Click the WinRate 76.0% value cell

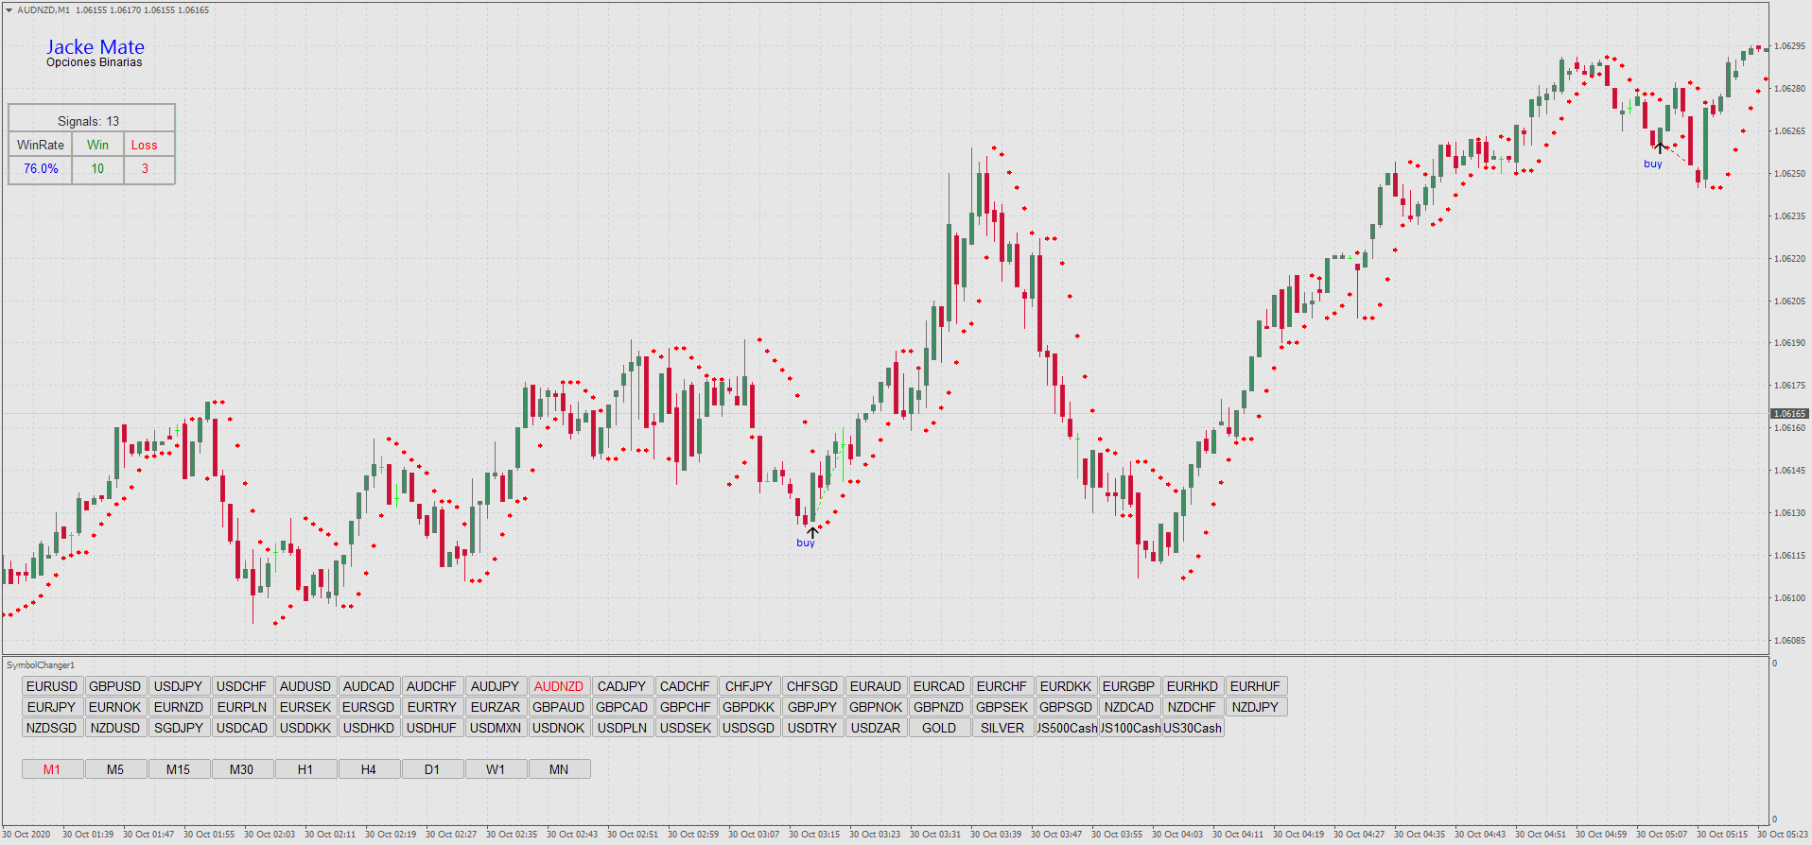pos(41,169)
